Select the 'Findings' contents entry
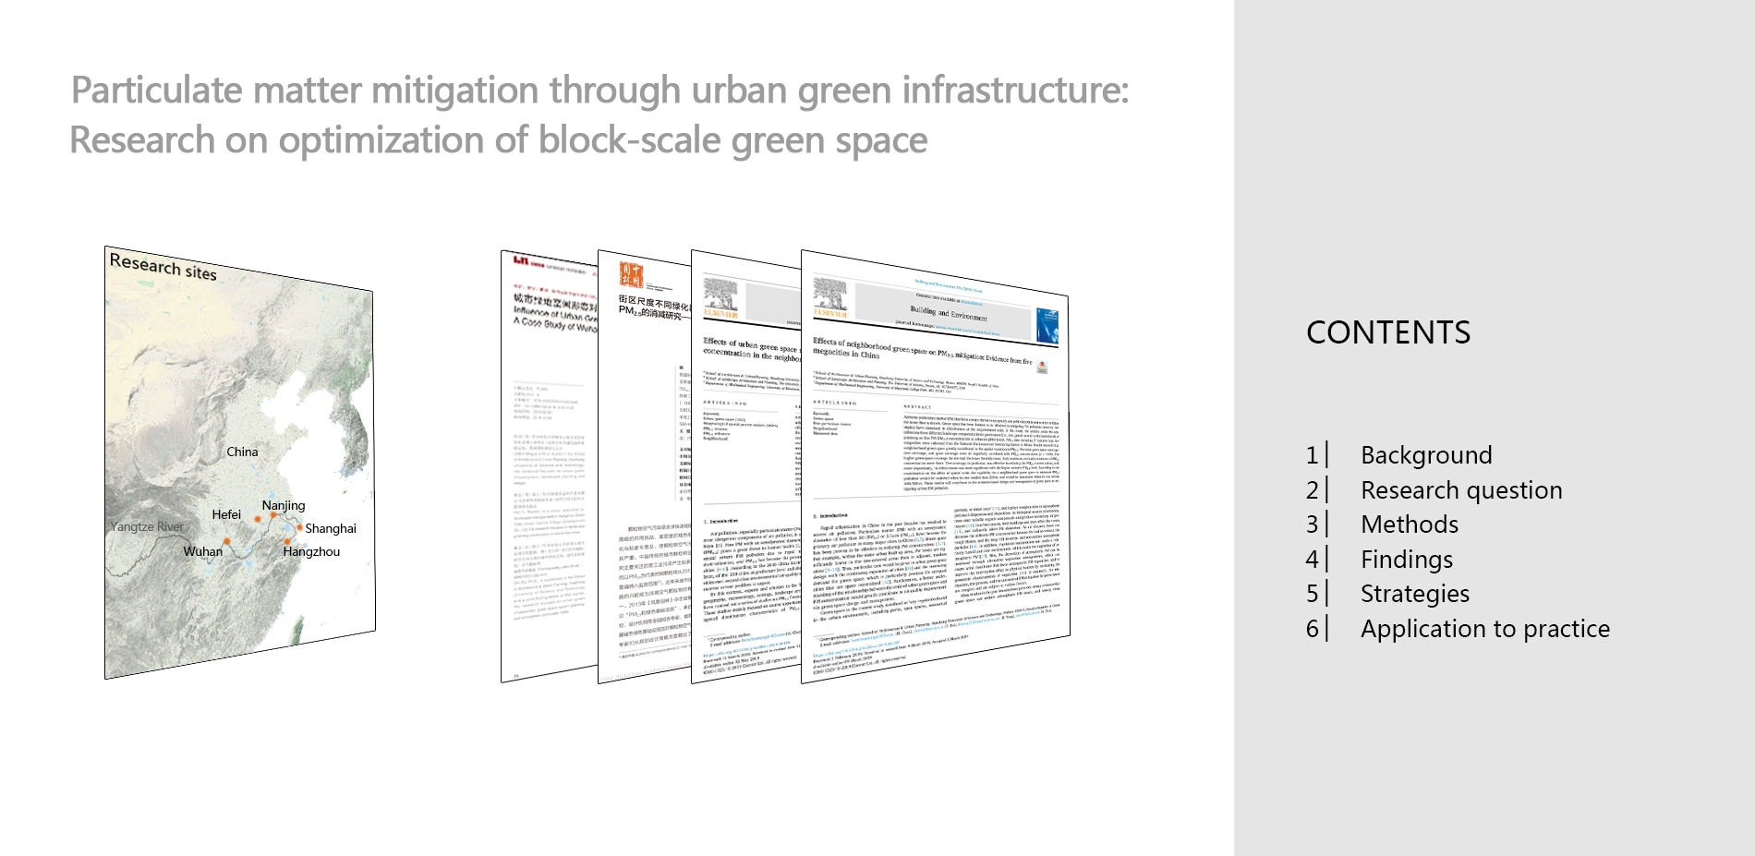This screenshot has height=856, width=1755. (x=1406, y=560)
